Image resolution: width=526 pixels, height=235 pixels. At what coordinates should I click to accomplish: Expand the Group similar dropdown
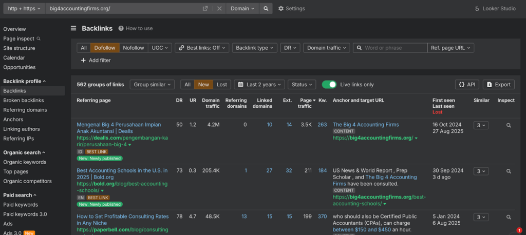152,84
